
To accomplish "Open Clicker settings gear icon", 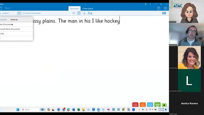I will [x=165, y=8].
